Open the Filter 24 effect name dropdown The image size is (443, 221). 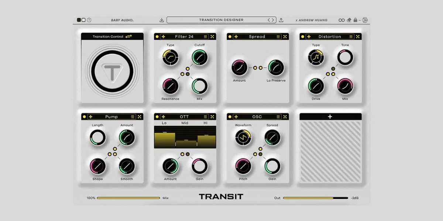point(184,36)
